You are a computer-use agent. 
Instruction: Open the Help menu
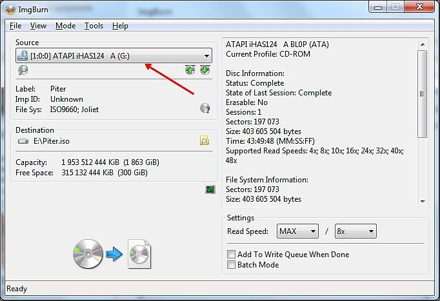pyautogui.click(x=120, y=26)
